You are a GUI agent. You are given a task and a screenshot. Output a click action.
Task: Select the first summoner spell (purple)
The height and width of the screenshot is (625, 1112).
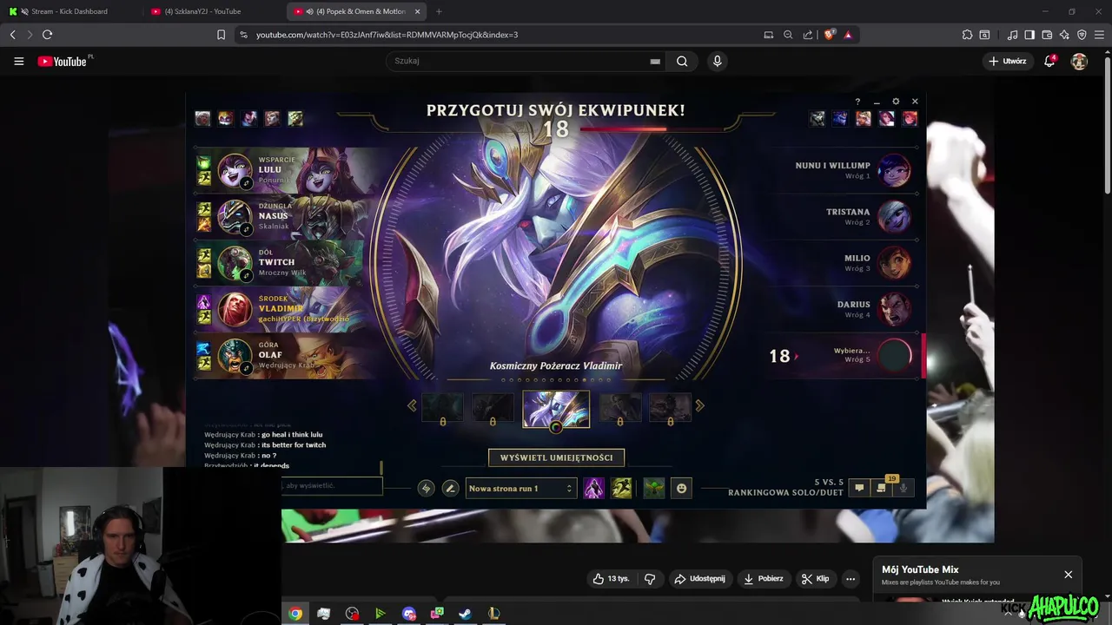tap(594, 489)
